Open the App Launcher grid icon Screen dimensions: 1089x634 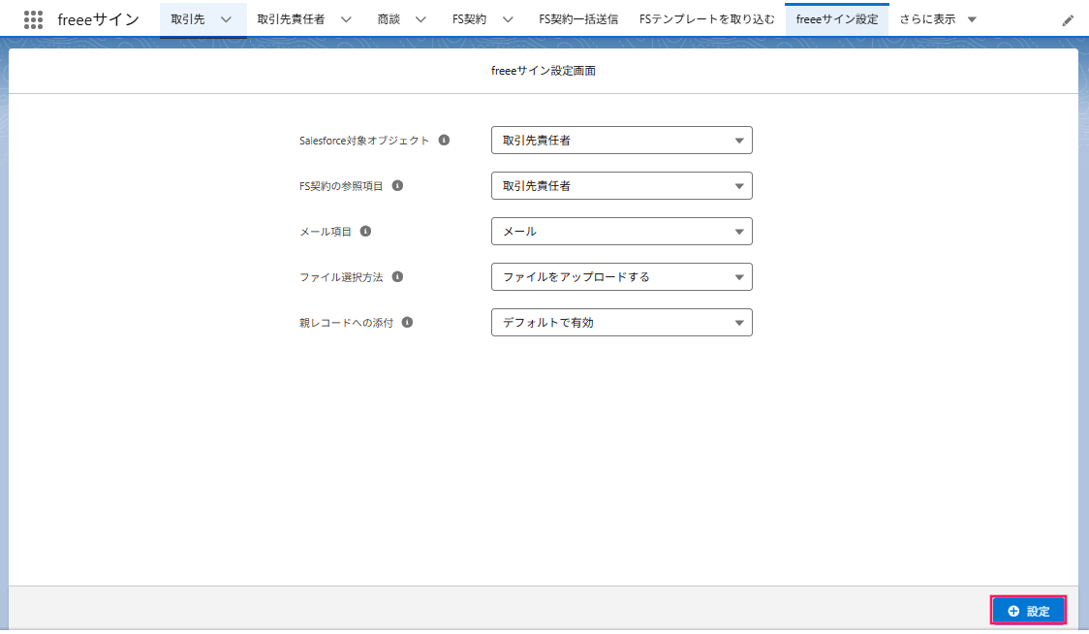(x=33, y=19)
